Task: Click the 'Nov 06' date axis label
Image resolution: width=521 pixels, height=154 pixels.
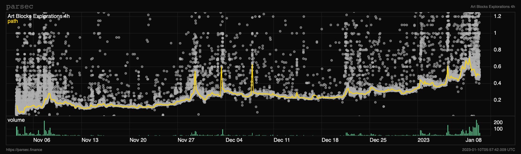Action: [x=42, y=140]
